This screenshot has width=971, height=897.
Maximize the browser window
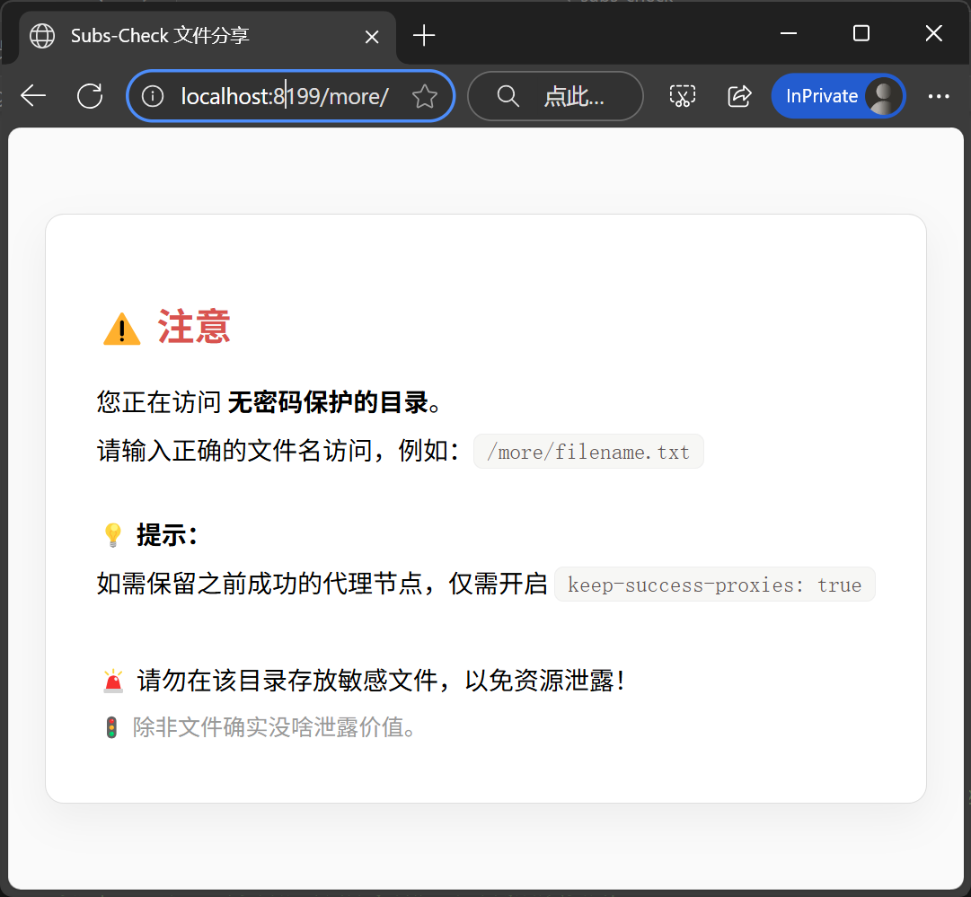click(861, 33)
